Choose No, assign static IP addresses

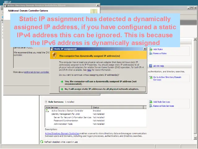pos(102,89)
